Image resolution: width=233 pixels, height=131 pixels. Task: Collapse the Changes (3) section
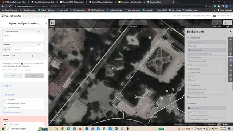pyautogui.click(x=8, y=95)
